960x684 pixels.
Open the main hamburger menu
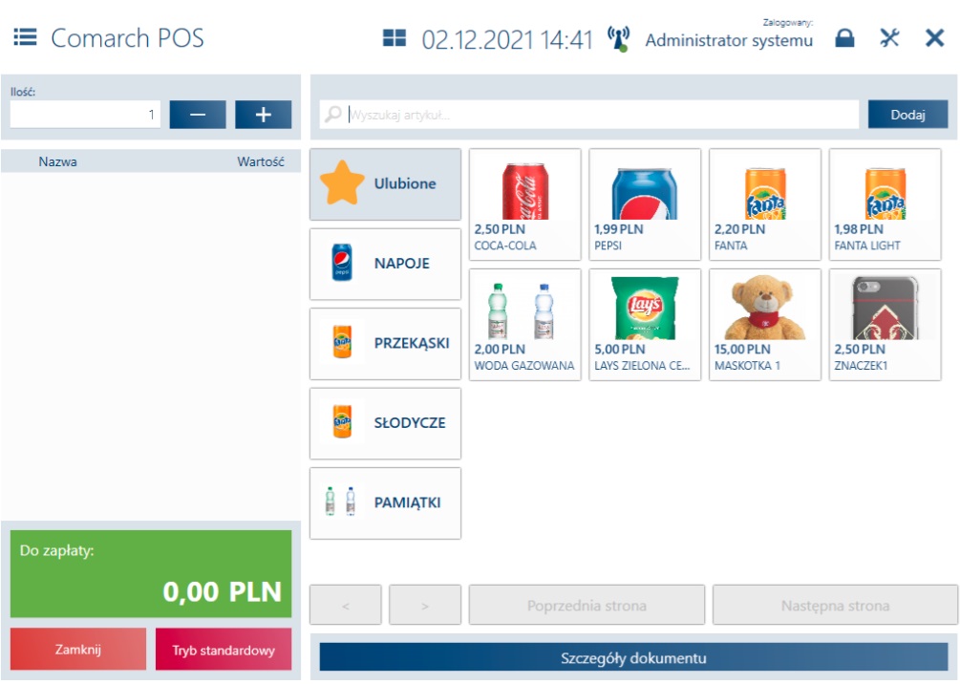pos(26,35)
